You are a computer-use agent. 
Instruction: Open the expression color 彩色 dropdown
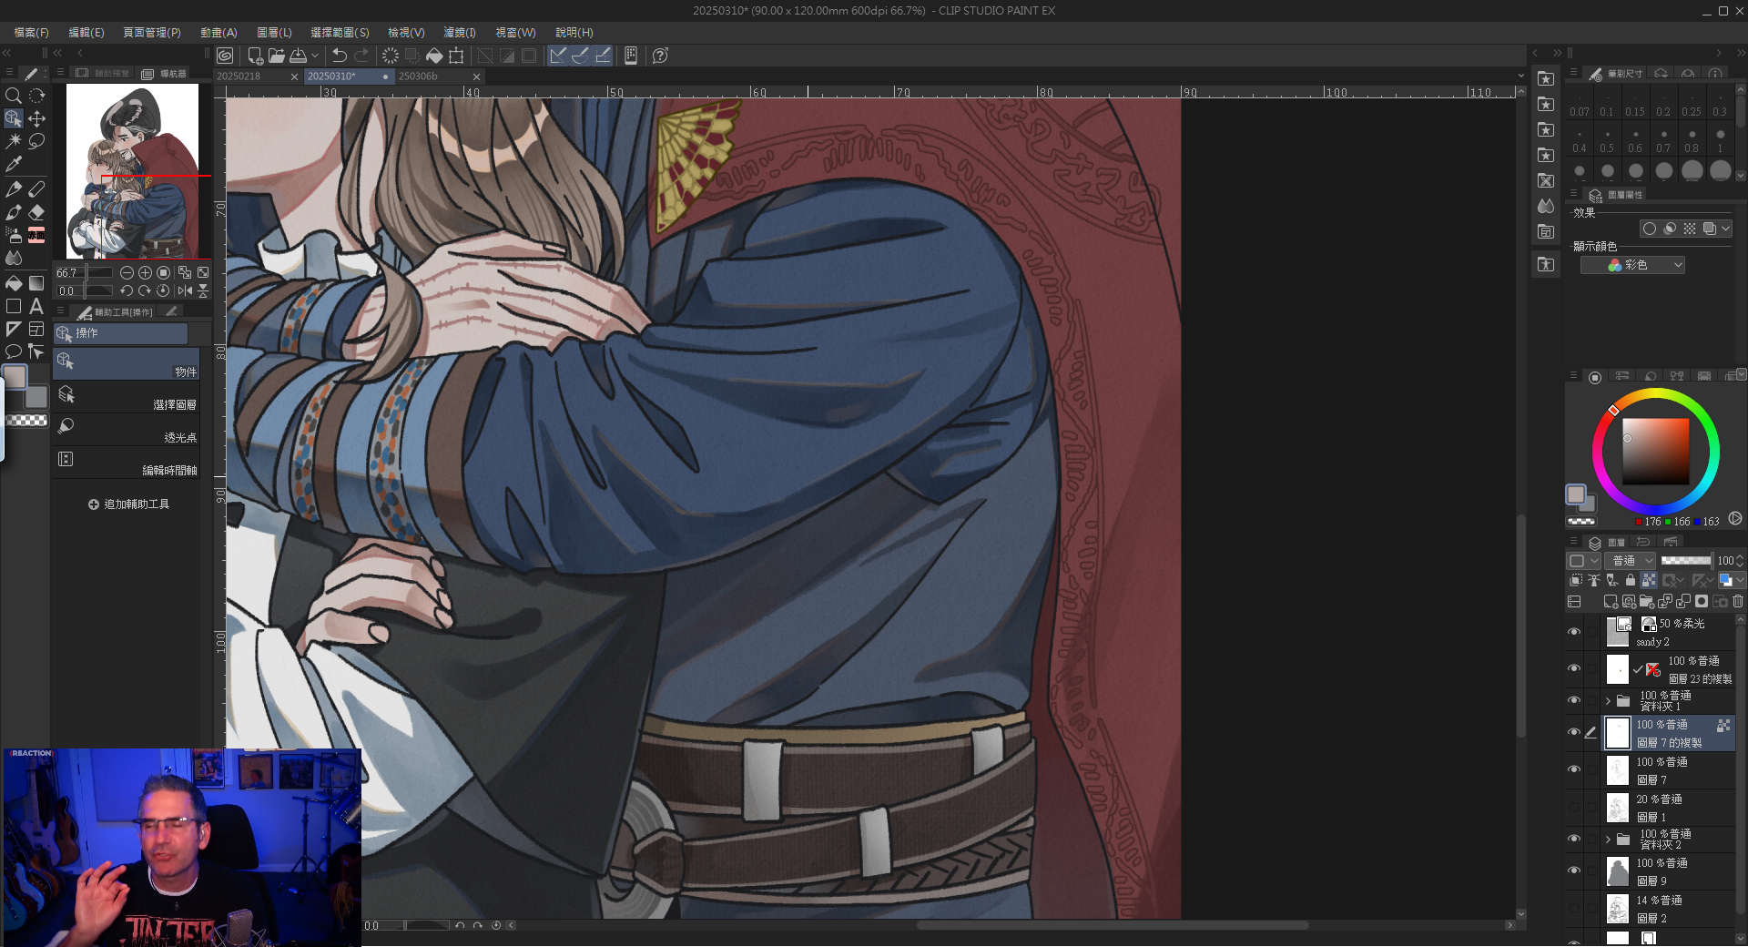click(1632, 265)
